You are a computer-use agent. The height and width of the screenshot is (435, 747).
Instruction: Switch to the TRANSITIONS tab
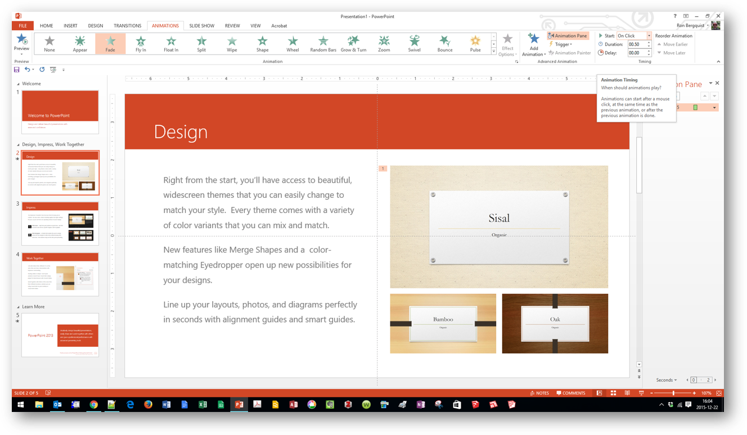tap(128, 26)
